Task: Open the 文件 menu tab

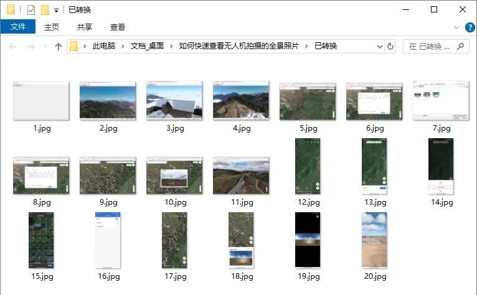Action: pyautogui.click(x=18, y=27)
